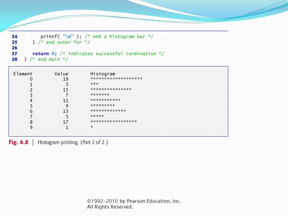The image size is (288, 216).
Task: Click value 3 in the Value column
Action: (67, 85)
